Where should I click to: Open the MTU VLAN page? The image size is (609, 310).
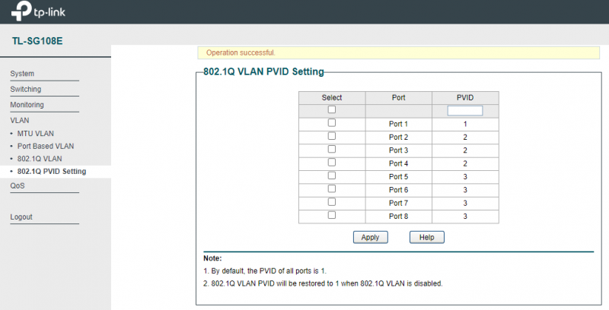35,133
